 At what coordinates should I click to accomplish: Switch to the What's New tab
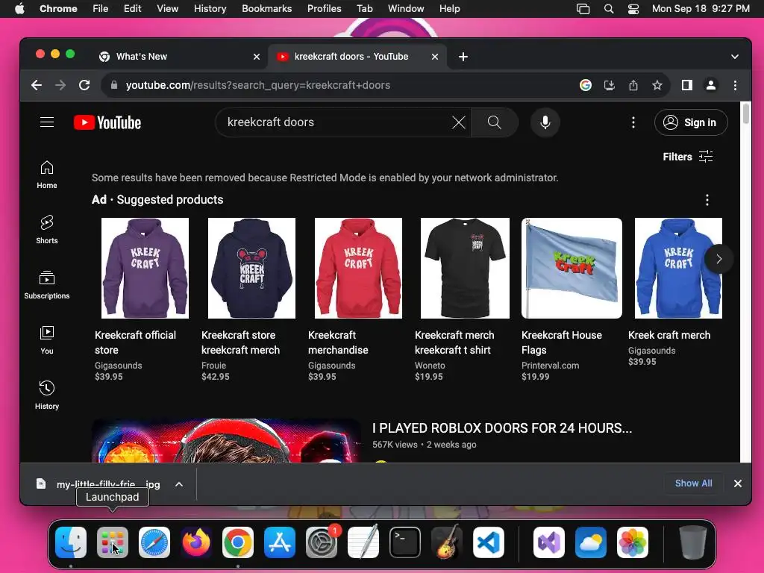(x=179, y=57)
